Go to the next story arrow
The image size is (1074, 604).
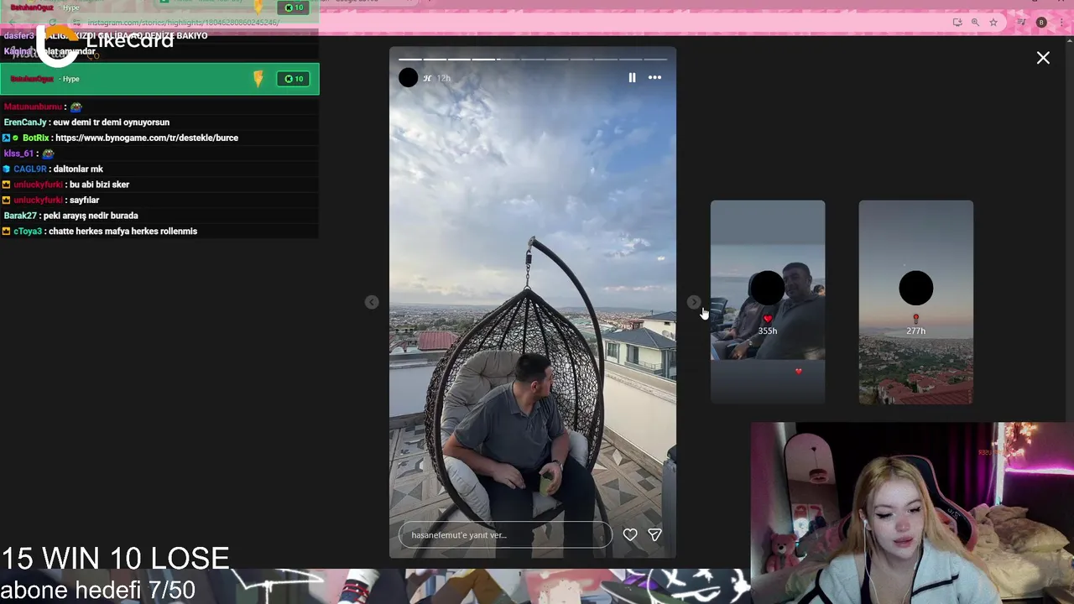[693, 302]
